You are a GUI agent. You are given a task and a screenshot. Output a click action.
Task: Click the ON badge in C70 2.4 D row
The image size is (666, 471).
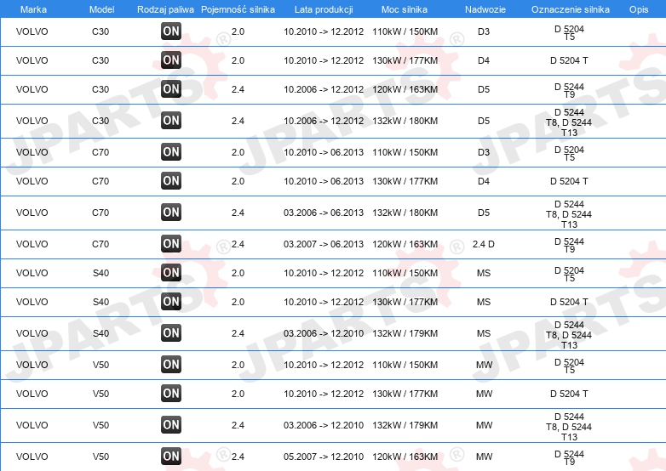click(171, 243)
